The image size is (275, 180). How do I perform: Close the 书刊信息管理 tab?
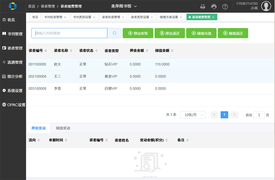point(65,17)
